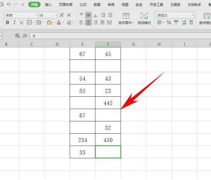
Task: Click the insert function fx icon
Action: coord(25,36)
